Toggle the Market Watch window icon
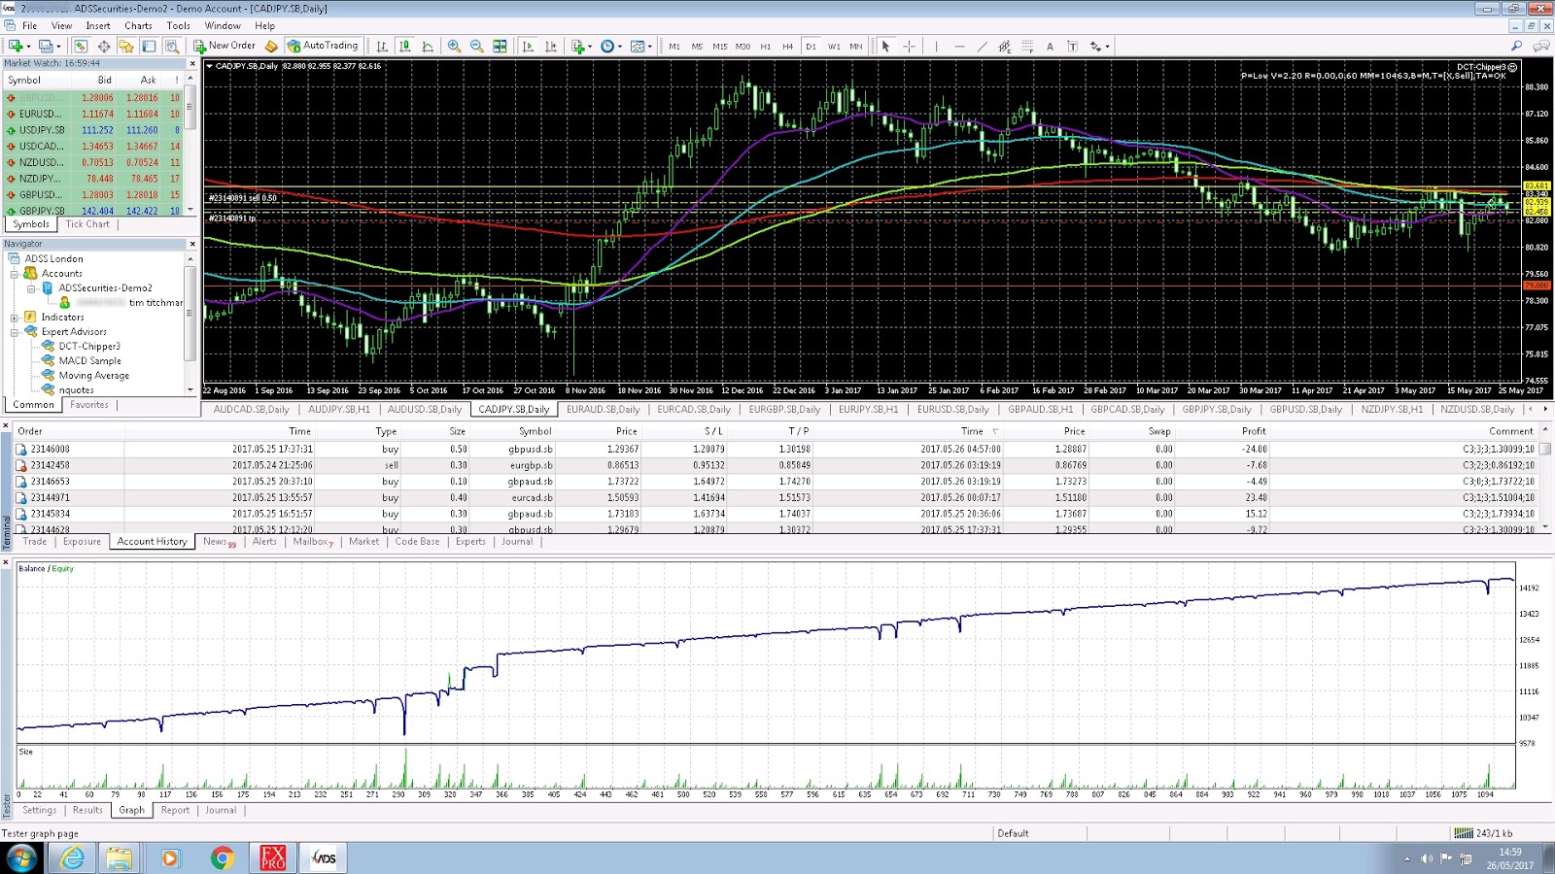 [x=81, y=46]
